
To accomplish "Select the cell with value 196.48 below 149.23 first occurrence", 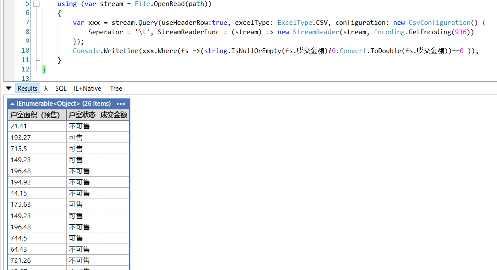I will coord(37,171).
